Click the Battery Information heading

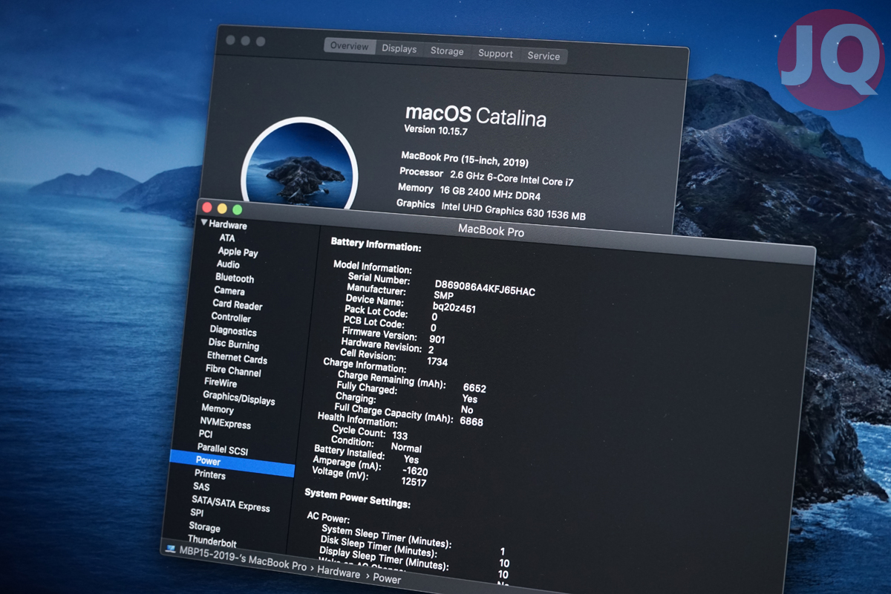click(376, 244)
